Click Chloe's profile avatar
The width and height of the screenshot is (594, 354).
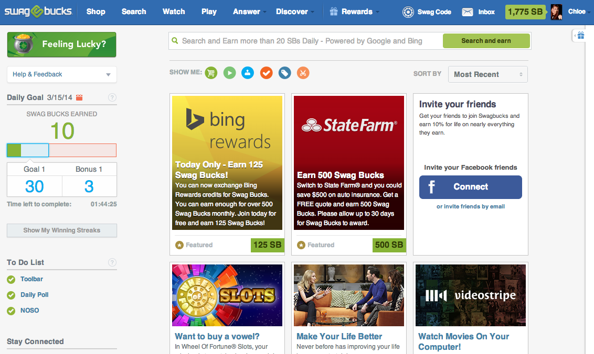coord(556,12)
